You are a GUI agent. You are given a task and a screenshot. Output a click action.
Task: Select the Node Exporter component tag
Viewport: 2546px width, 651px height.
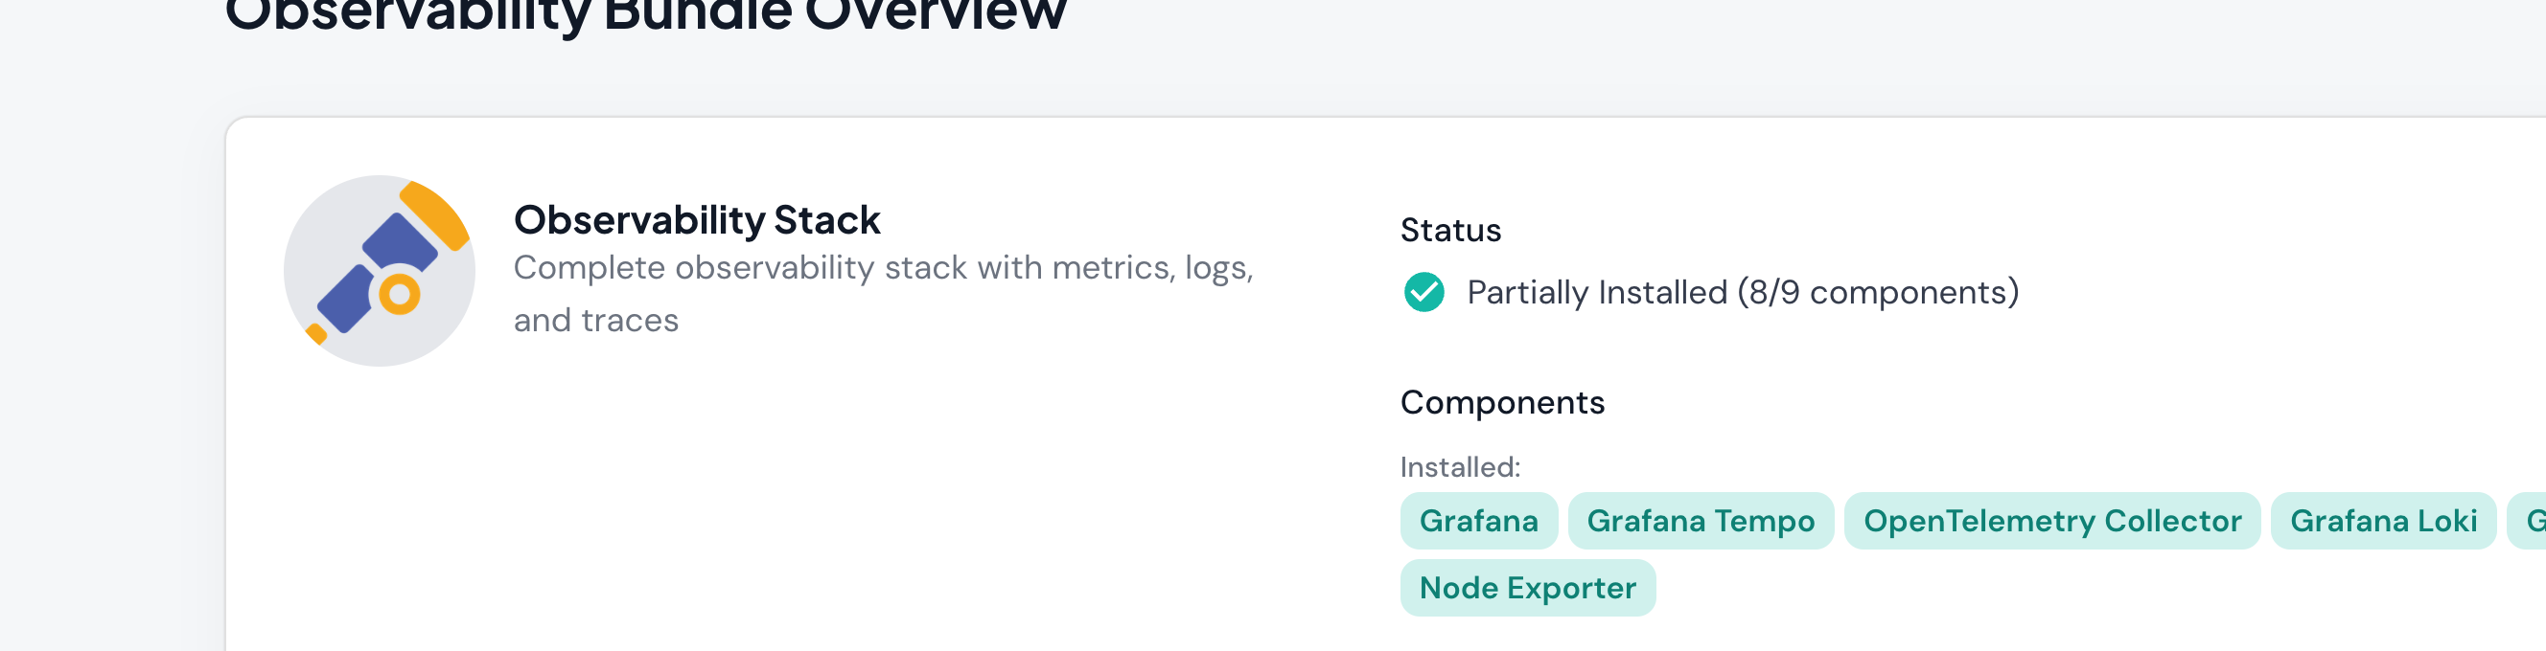pyautogui.click(x=1527, y=588)
